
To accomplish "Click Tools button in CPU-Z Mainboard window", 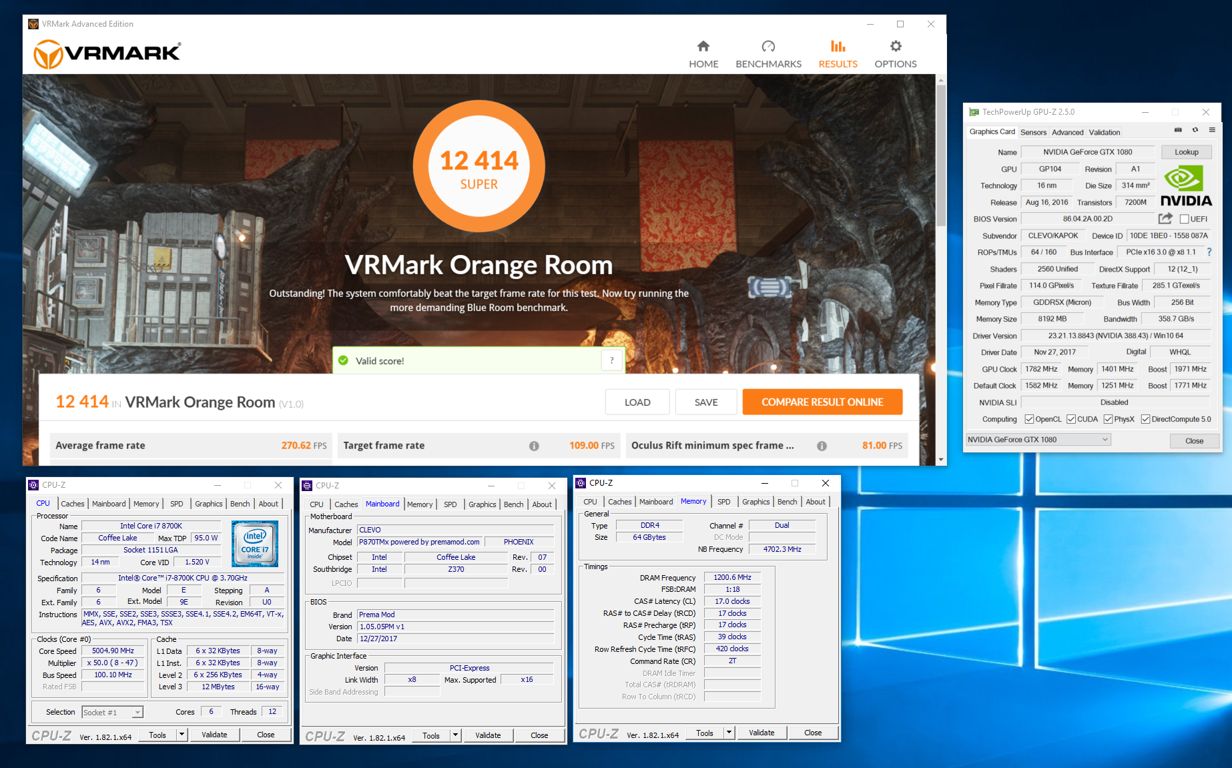I will click(x=431, y=735).
